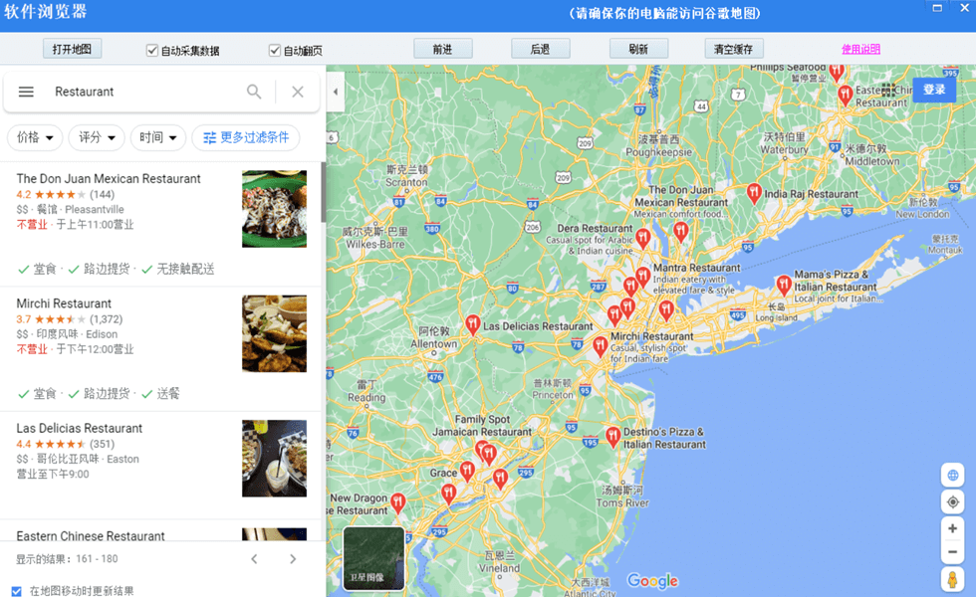Click the 前进 forward button
Image resolution: width=976 pixels, height=597 pixels.
pos(442,49)
